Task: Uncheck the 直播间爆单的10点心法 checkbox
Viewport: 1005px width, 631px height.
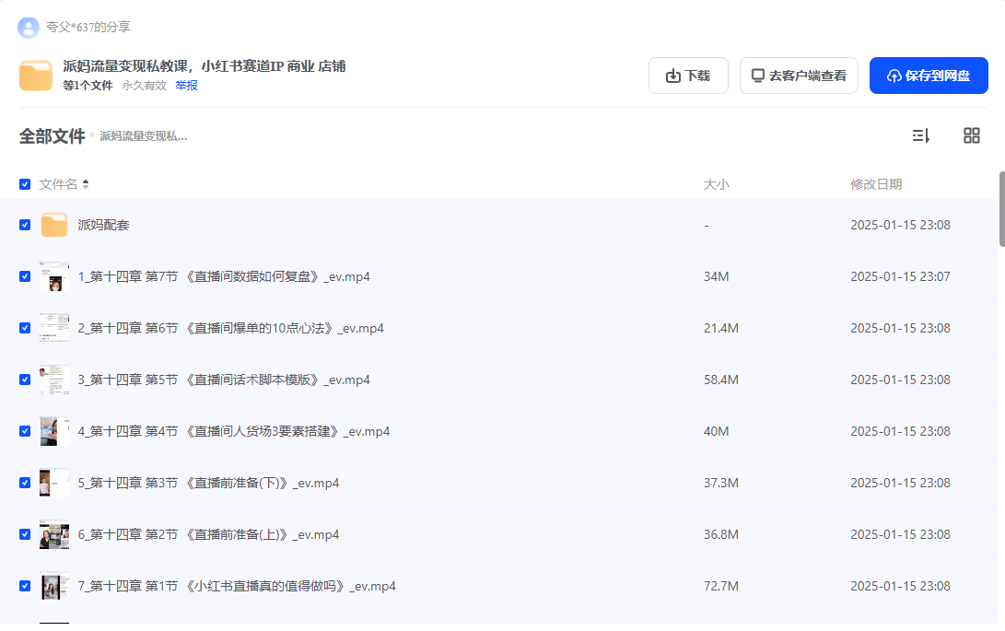Action: tap(25, 328)
